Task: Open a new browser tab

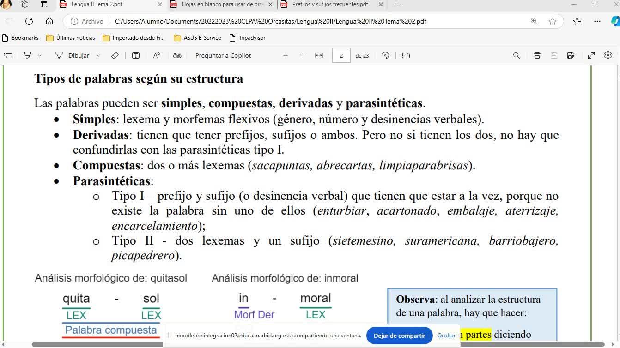Action: [x=398, y=5]
